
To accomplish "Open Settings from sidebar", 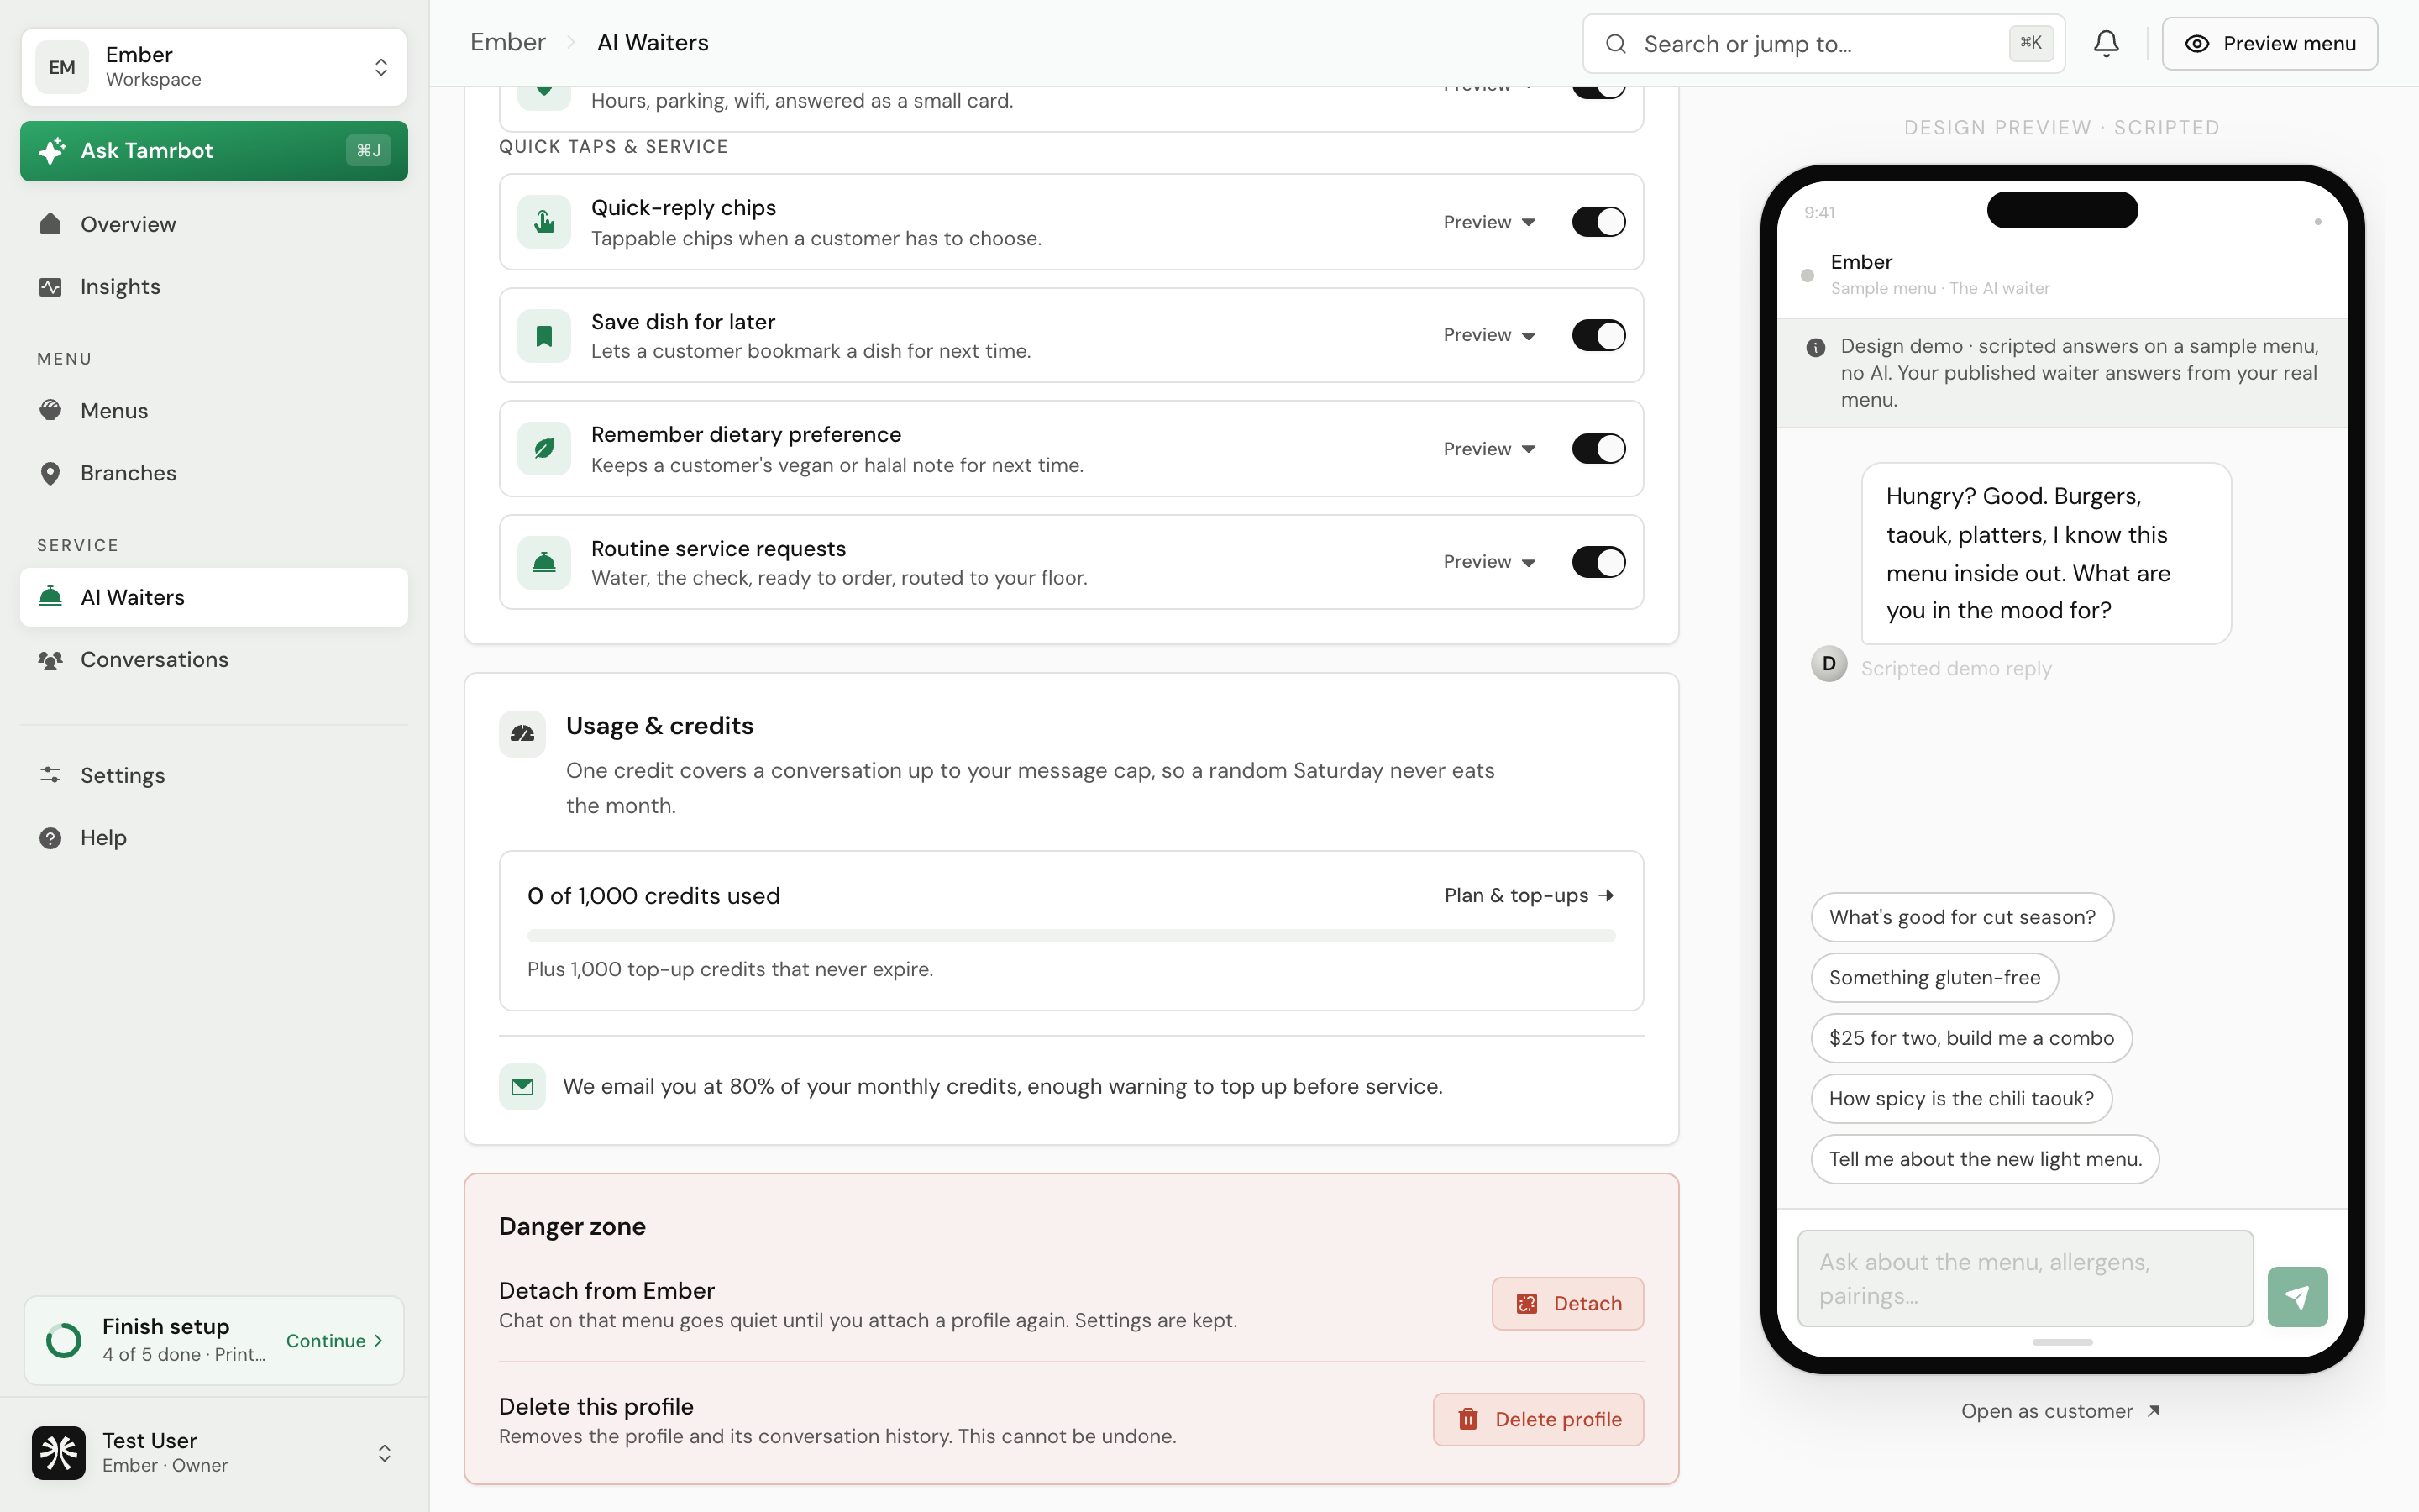I will coord(214,775).
